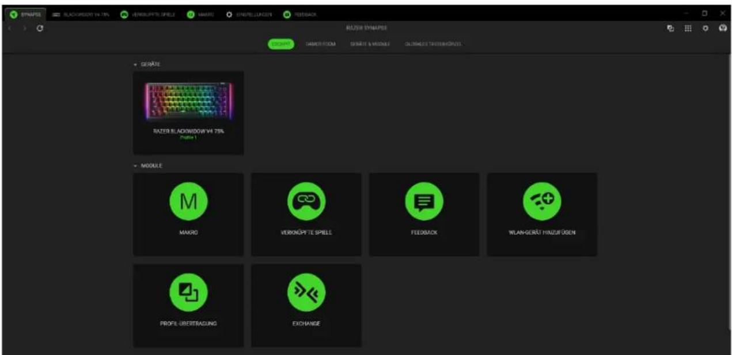Click the keyboard icon in BlackWidow tab
This screenshot has height=355, width=732.
click(57, 14)
